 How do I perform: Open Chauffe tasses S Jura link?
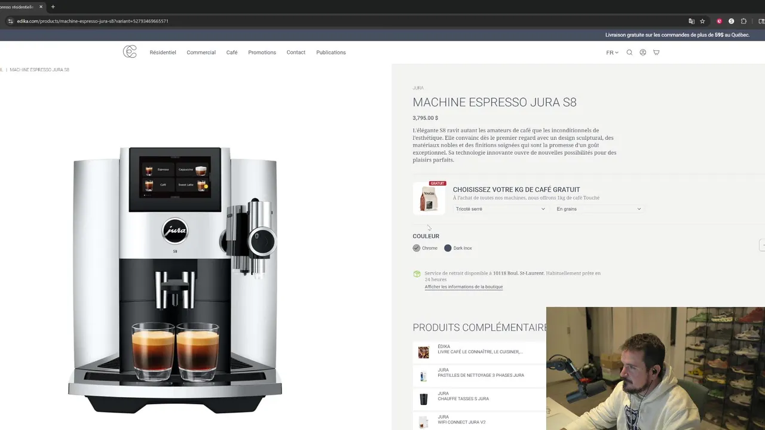463,398
